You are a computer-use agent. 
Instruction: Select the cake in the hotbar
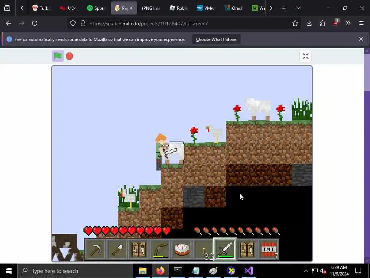coord(182,249)
